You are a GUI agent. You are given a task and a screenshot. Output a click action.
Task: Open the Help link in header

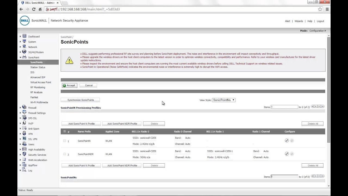(x=310, y=21)
